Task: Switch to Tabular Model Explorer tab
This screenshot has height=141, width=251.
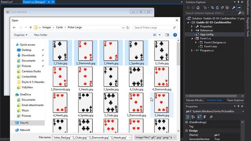Action: (x=195, y=100)
